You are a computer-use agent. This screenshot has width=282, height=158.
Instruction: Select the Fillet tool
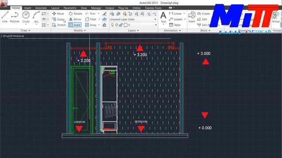(91, 19)
